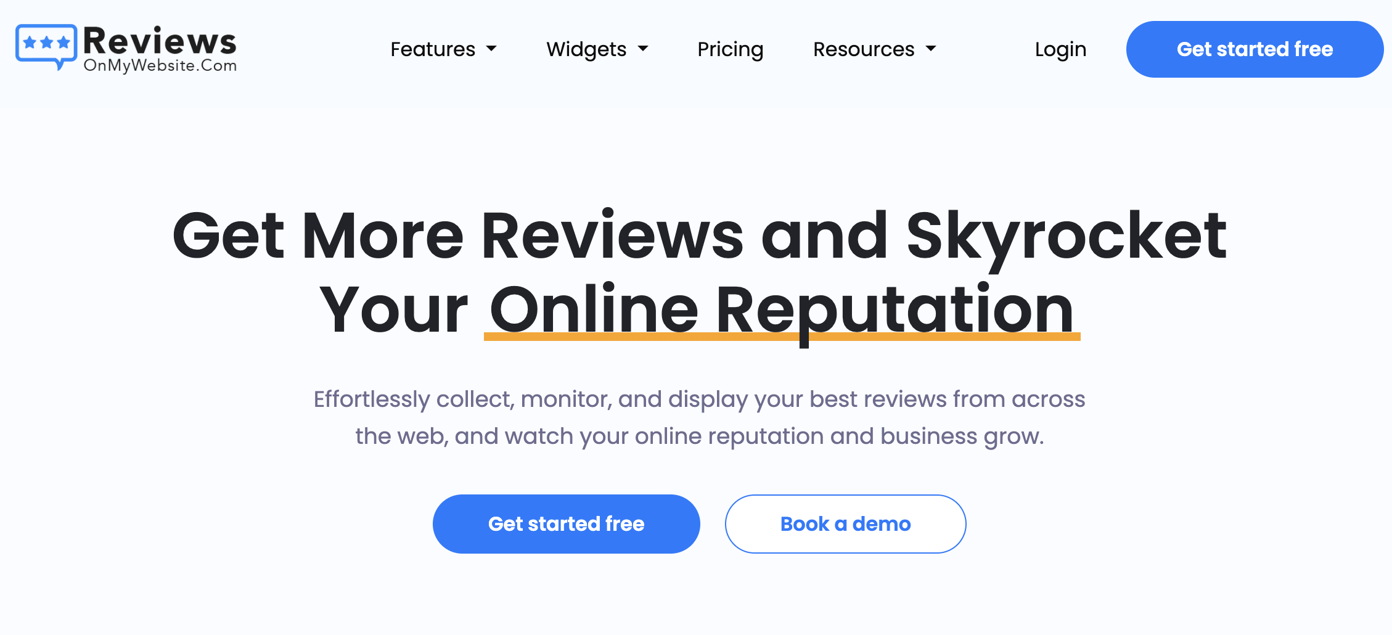Open the Resources dropdown menu
This screenshot has width=1392, height=635.
(x=874, y=49)
